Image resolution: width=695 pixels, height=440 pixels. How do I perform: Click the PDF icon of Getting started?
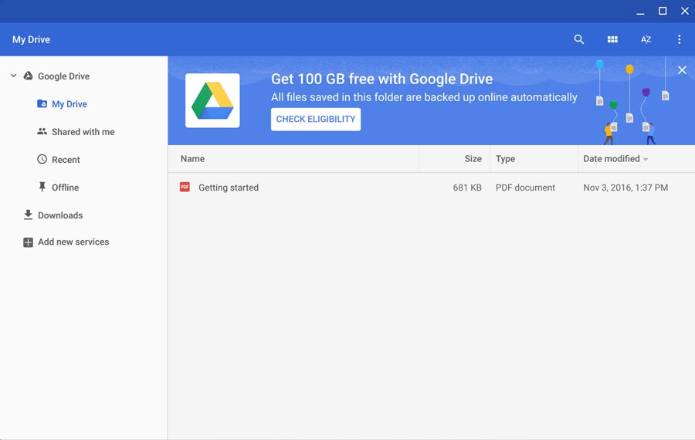point(185,187)
